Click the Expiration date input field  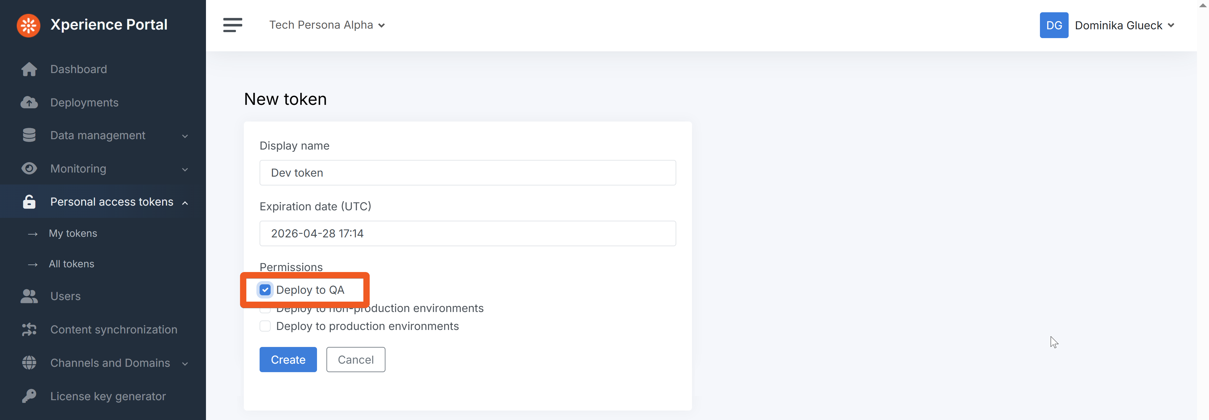[467, 233]
